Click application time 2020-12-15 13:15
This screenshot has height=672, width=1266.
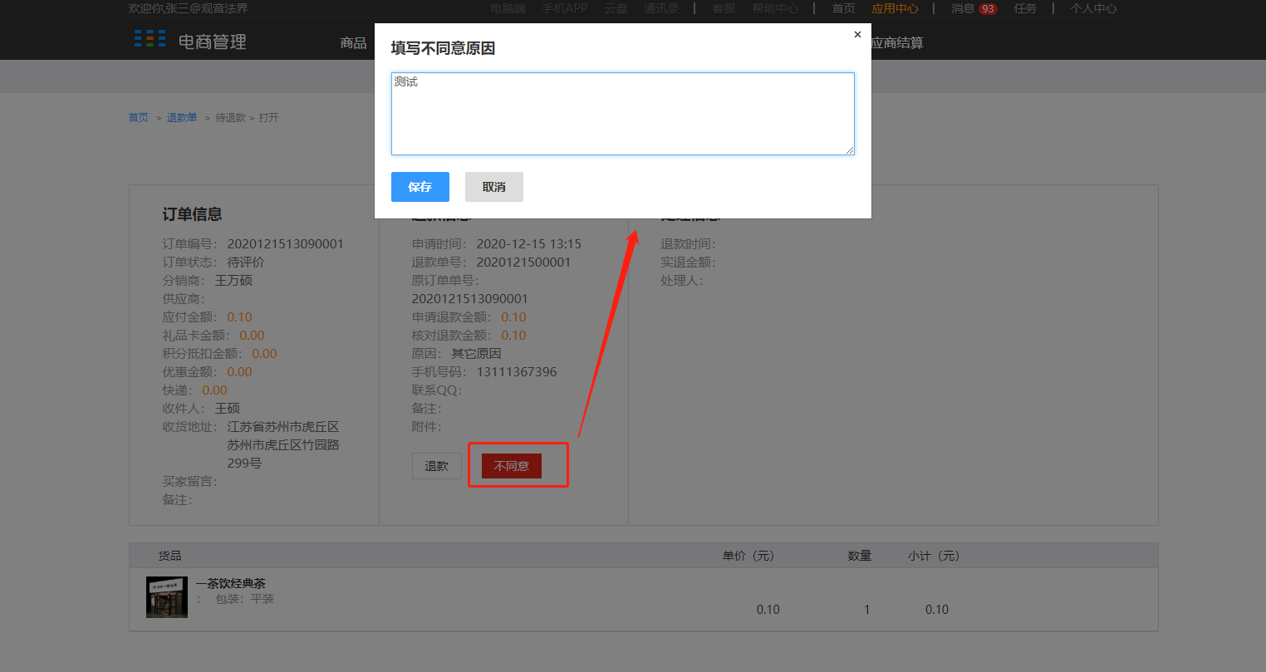point(528,244)
